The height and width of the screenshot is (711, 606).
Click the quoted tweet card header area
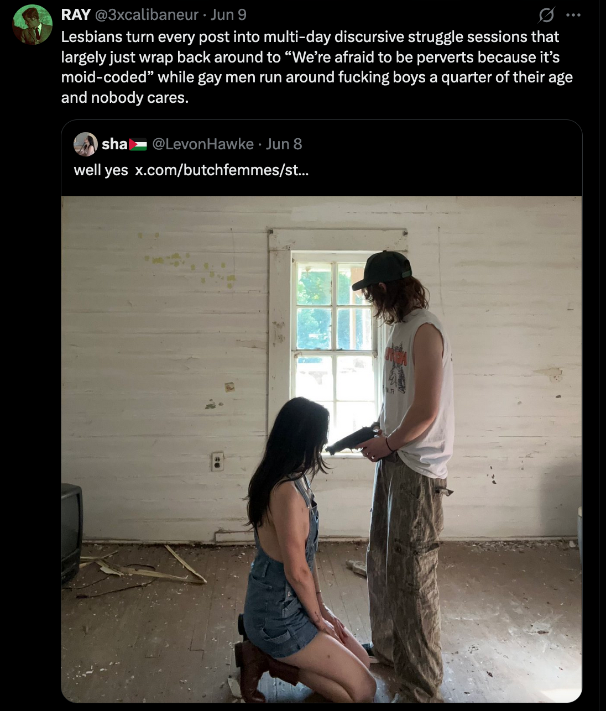pyautogui.click(x=321, y=158)
